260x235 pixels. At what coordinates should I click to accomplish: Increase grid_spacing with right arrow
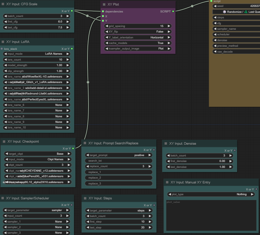(x=169, y=26)
